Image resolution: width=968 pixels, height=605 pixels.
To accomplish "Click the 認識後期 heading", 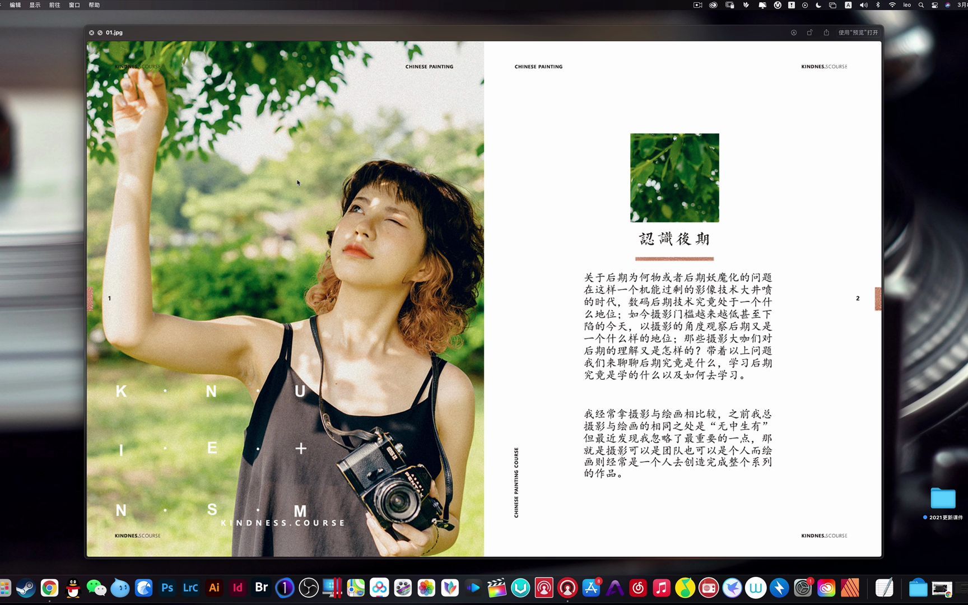I will click(x=674, y=239).
